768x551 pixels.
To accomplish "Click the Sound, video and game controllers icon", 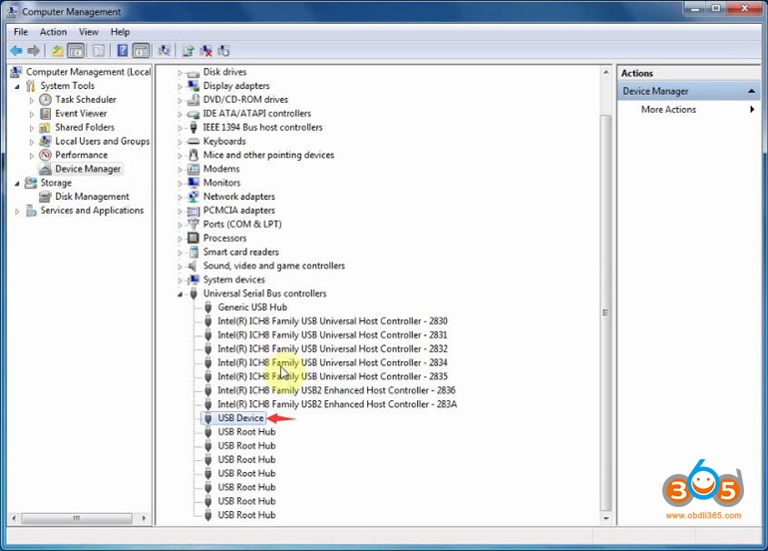I will pos(193,266).
